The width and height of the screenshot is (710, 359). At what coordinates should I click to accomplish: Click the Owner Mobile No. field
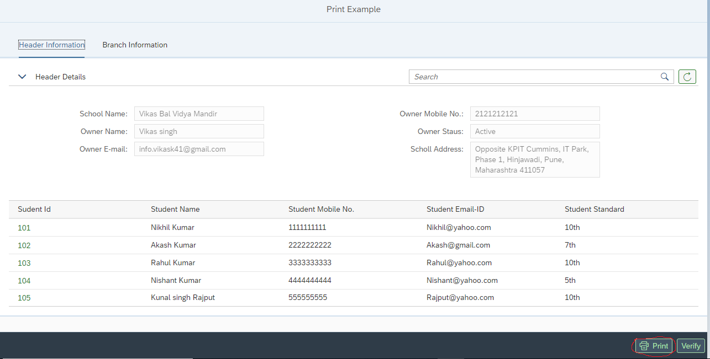(534, 114)
